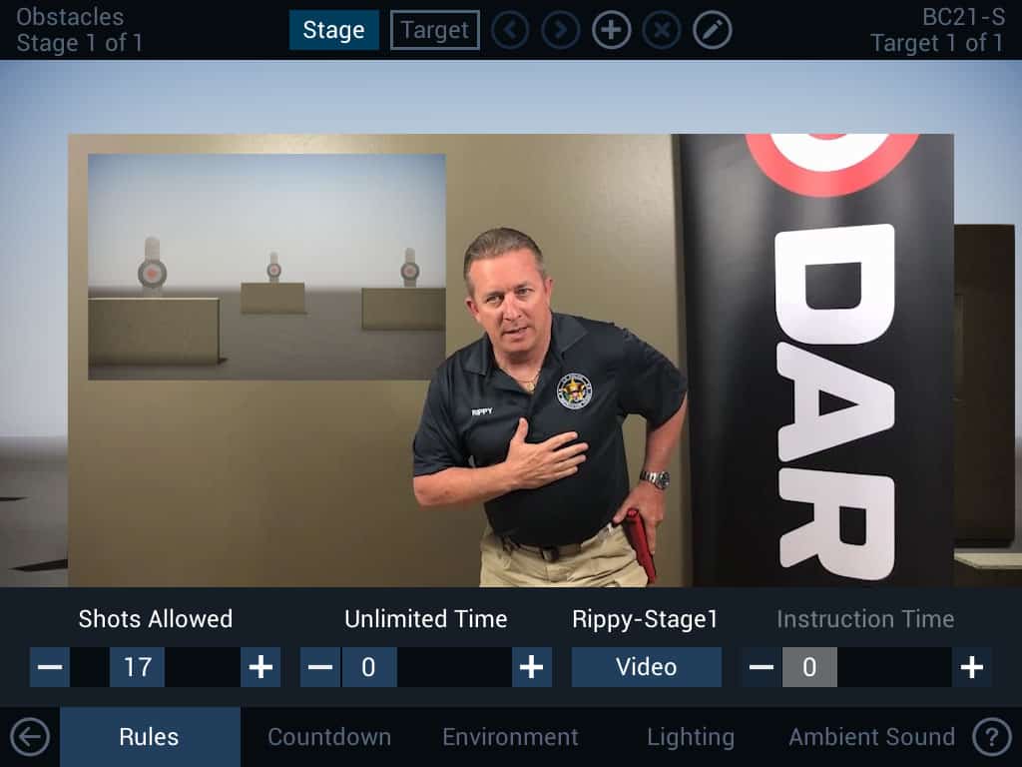Image resolution: width=1022 pixels, height=767 pixels.
Task: Switch to Environment tab
Action: (510, 737)
